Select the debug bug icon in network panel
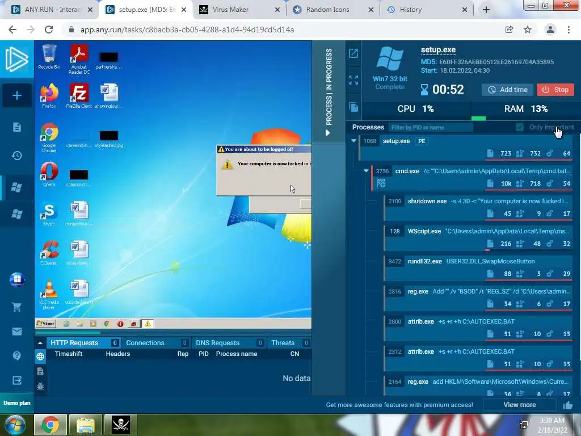 coord(40,386)
